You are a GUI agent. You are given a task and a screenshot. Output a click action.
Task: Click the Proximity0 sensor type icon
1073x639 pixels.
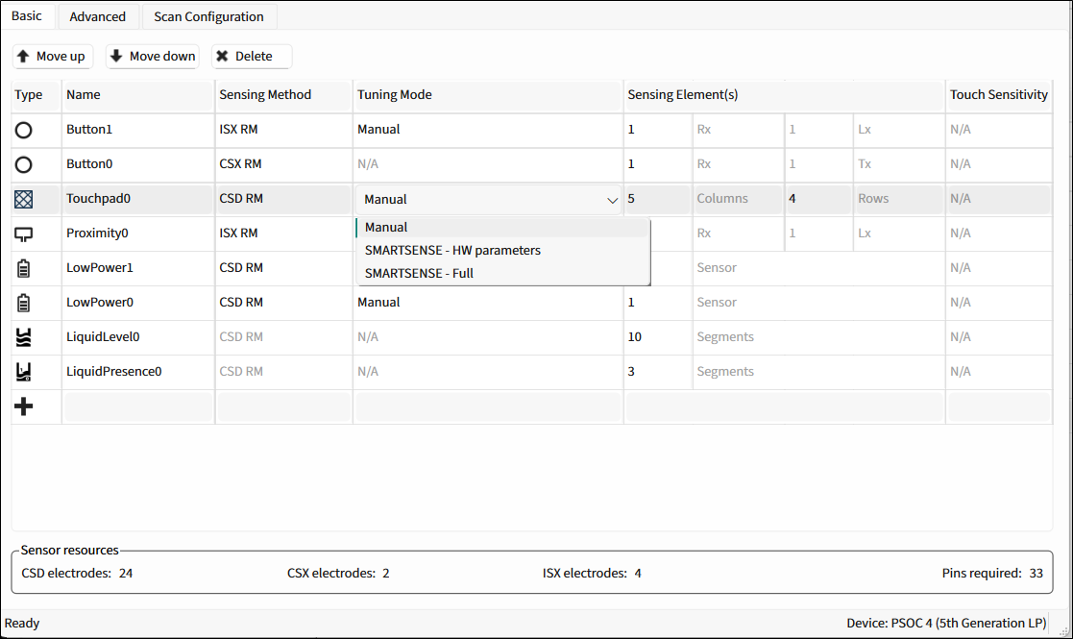(x=24, y=233)
